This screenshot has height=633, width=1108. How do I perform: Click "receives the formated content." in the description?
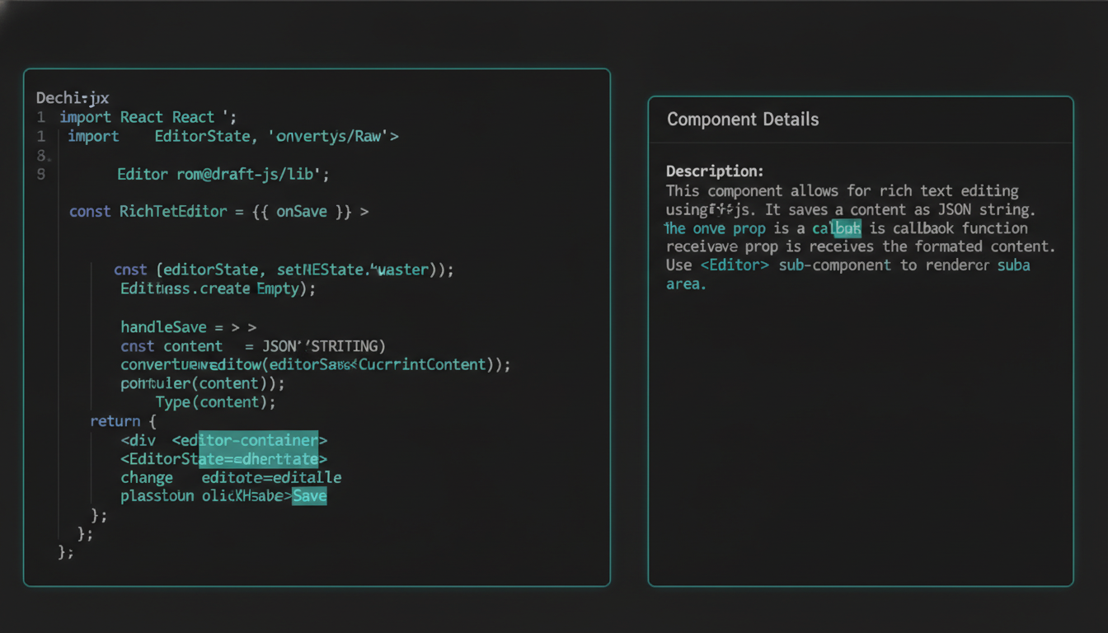[932, 246]
